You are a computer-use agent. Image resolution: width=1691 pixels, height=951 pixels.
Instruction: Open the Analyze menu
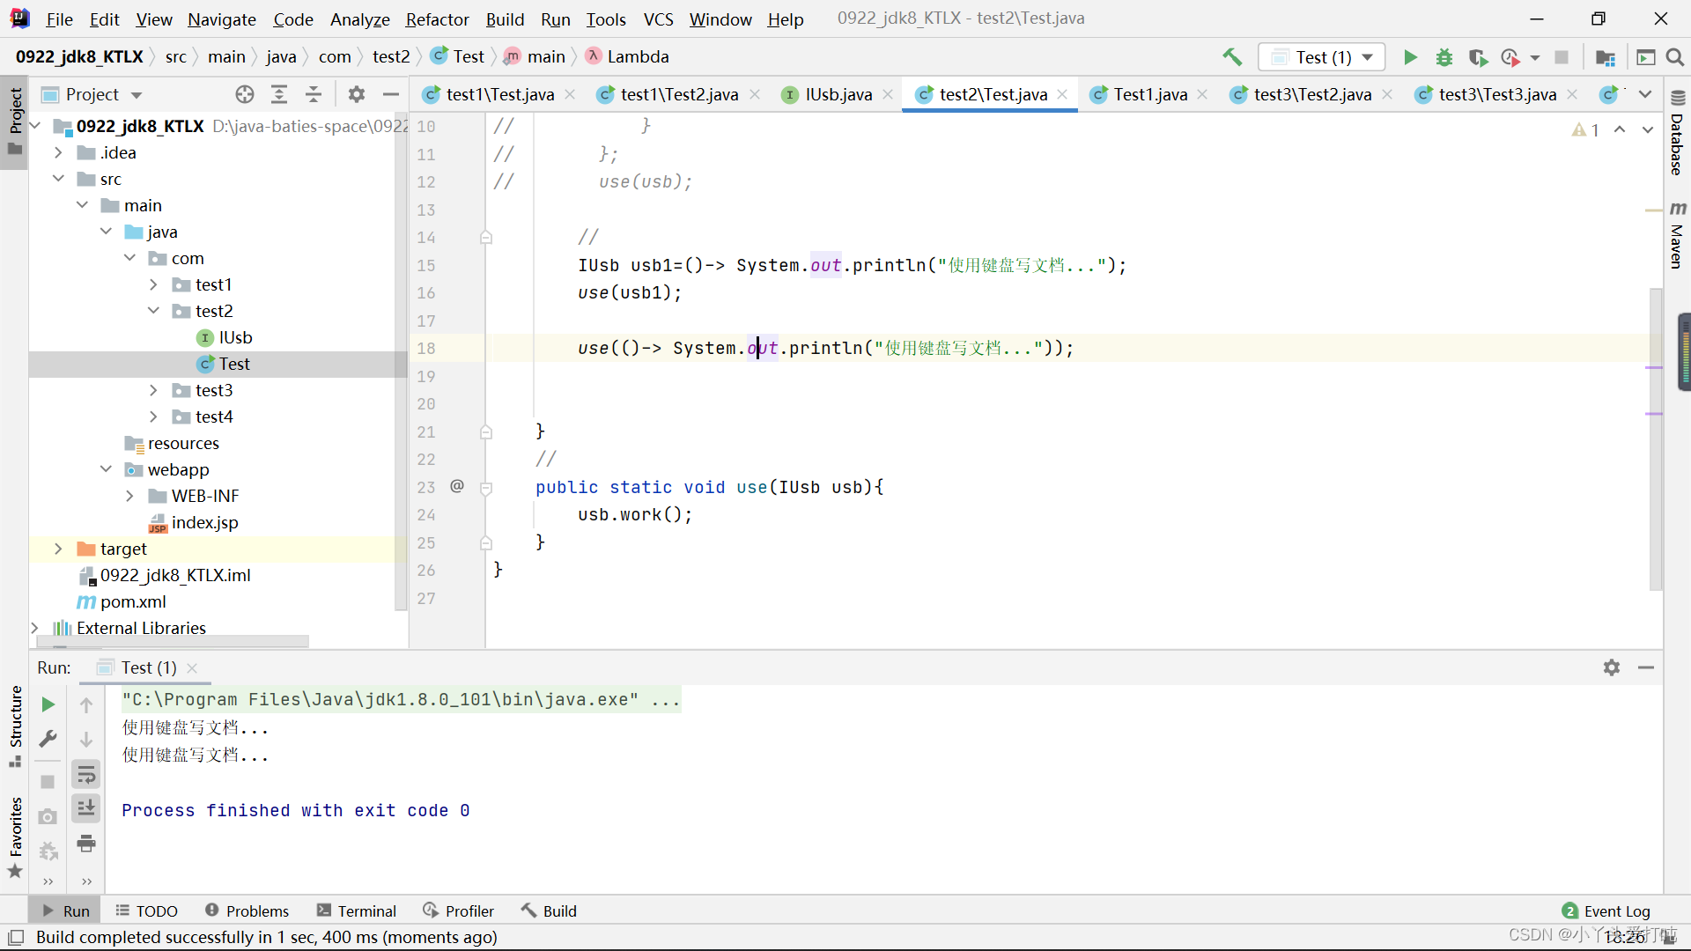(x=359, y=19)
